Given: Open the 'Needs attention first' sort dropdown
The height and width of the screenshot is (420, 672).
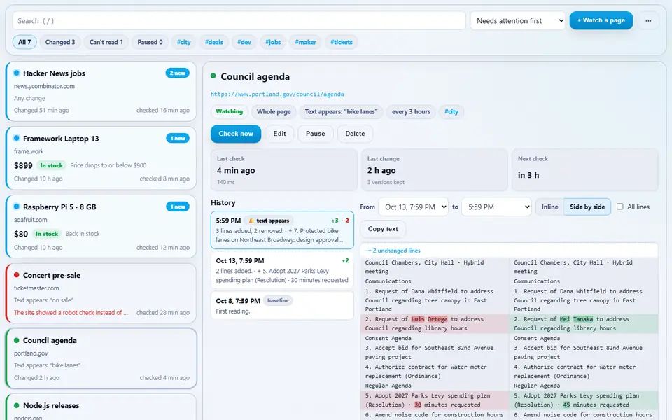Looking at the screenshot, I should pos(518,20).
